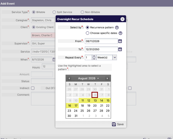Click the To date field
Image resolution: width=173 pixels, height=139 pixels.
101,49
